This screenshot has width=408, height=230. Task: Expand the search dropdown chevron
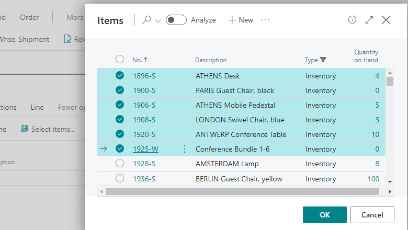(158, 21)
